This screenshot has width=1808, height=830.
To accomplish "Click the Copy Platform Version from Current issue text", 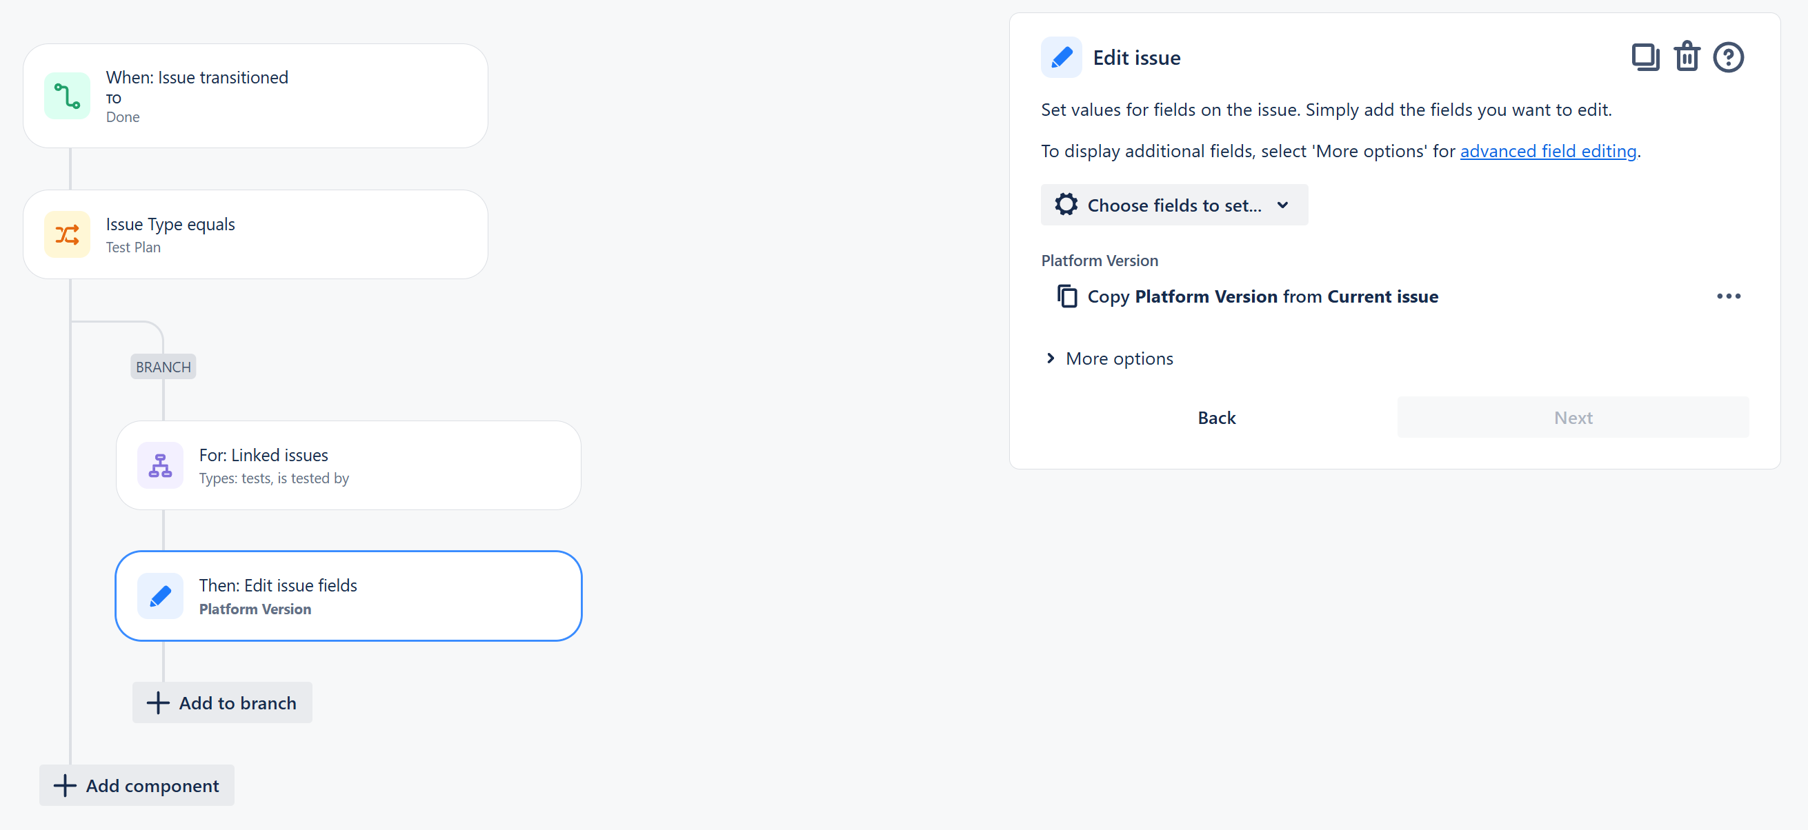I will 1262,297.
